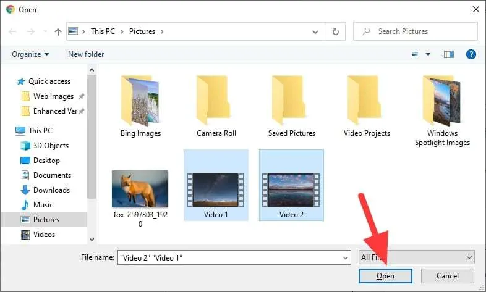Create a New folder
Viewport: 486px width, 292px height.
click(86, 54)
